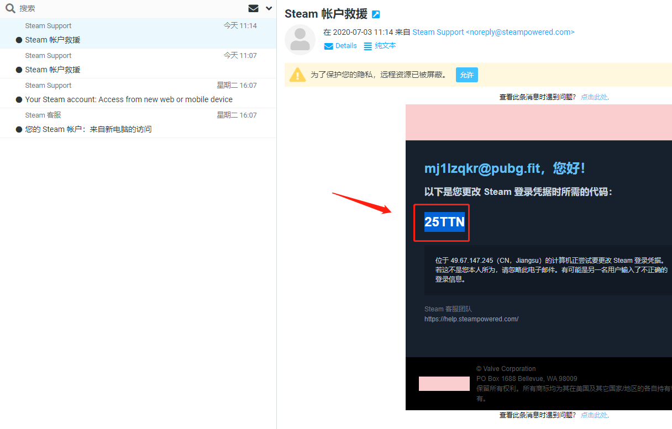Focus the 搜索 search field
672x429 pixels.
pyautogui.click(x=130, y=8)
